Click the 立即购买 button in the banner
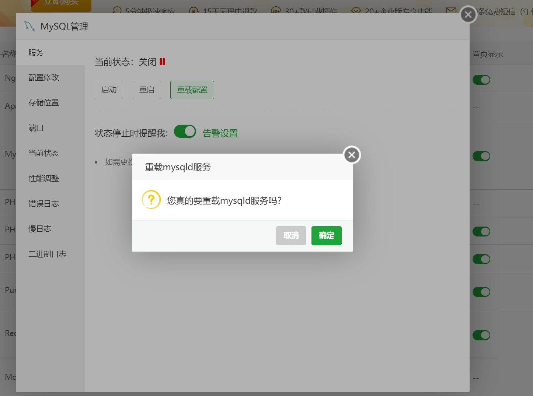Image resolution: width=533 pixels, height=396 pixels. 61,4
